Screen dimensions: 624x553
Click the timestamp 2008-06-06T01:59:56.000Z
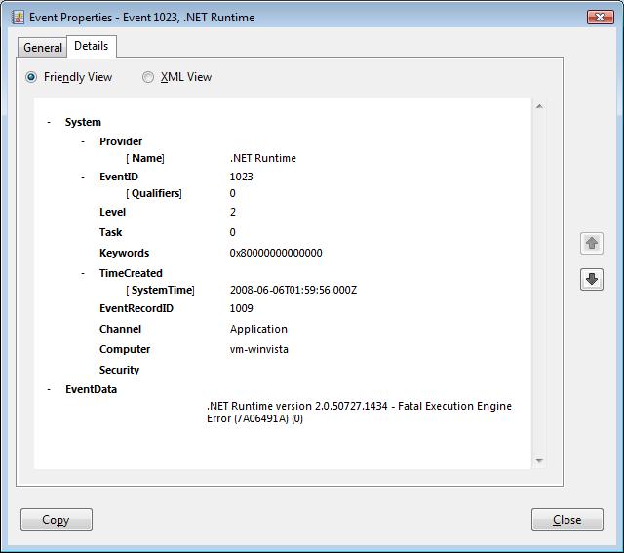tap(293, 291)
